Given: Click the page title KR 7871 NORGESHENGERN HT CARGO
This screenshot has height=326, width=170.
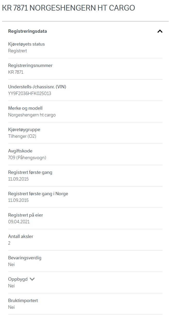Looking at the screenshot, I should point(68,8).
